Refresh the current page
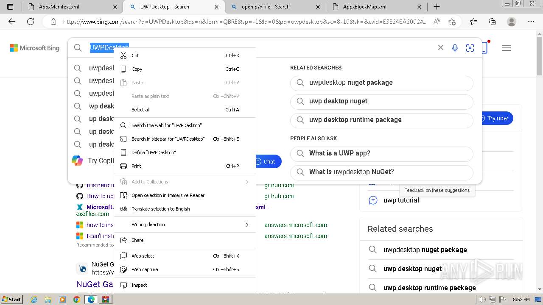The height and width of the screenshot is (305, 543). coord(31,22)
